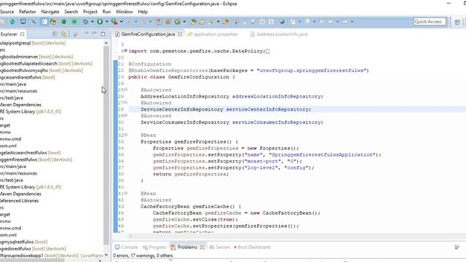The height and width of the screenshot is (262, 466).
Task: Click Explorer scrollbar down arrow
Action: click(x=106, y=255)
